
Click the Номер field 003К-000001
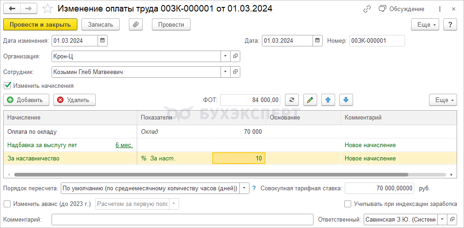[377, 41]
